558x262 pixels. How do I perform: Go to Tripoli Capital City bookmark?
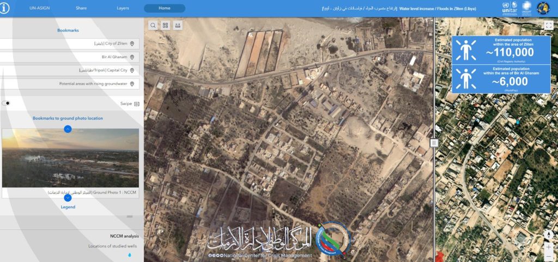point(70,70)
